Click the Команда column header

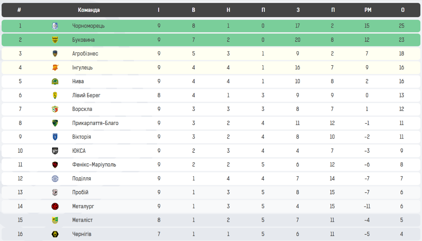click(89, 10)
